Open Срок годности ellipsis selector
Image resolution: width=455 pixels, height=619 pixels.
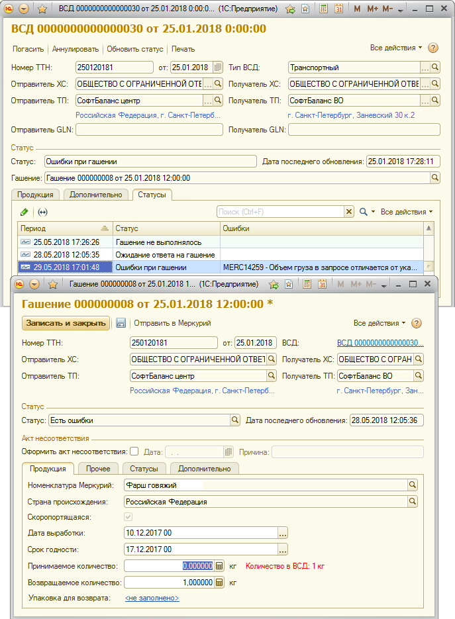pos(283,549)
